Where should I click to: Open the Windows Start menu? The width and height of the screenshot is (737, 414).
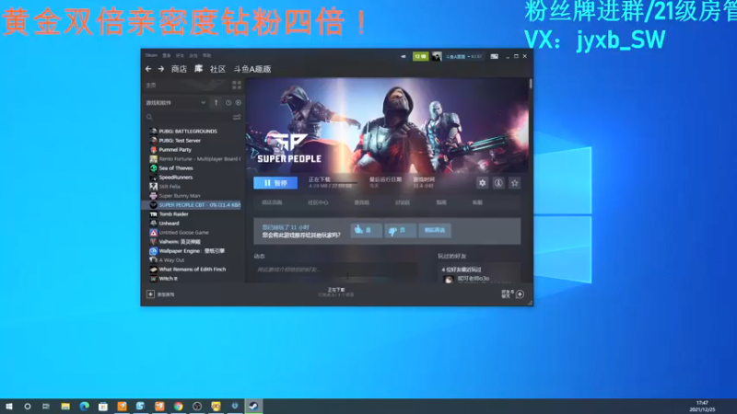coord(9,407)
